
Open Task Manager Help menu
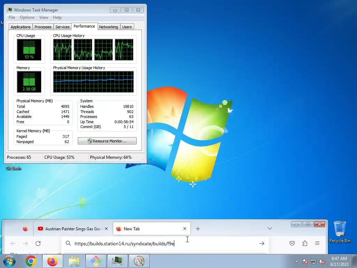tap(57, 17)
